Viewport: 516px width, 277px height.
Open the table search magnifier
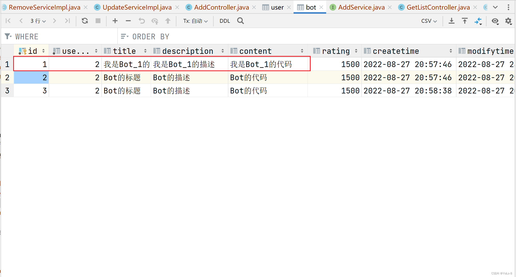click(241, 21)
